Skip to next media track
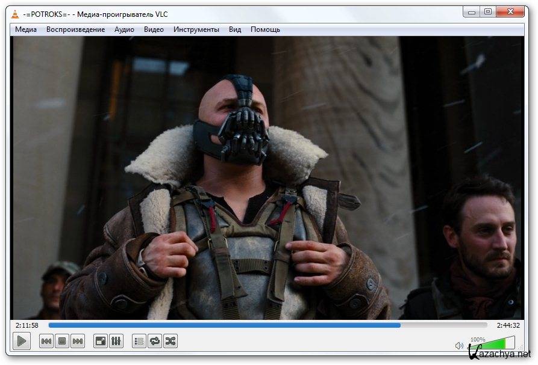The image size is (538, 365). click(78, 342)
